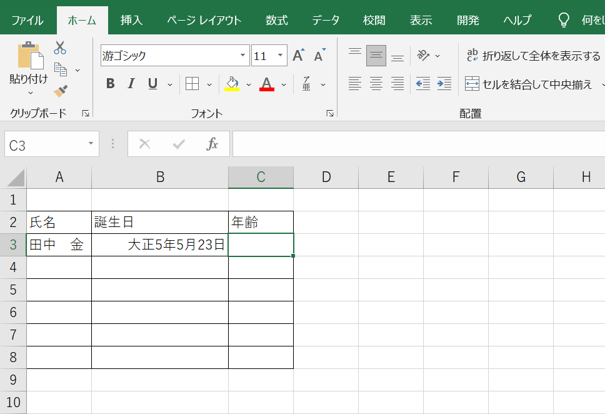Screen dimensions: 605x414
Task: Click セルを結合して中央揃え merge button
Action: click(528, 84)
